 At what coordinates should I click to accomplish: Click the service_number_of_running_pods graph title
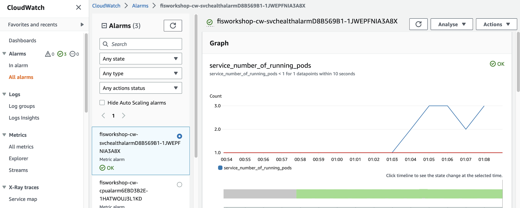260,65
